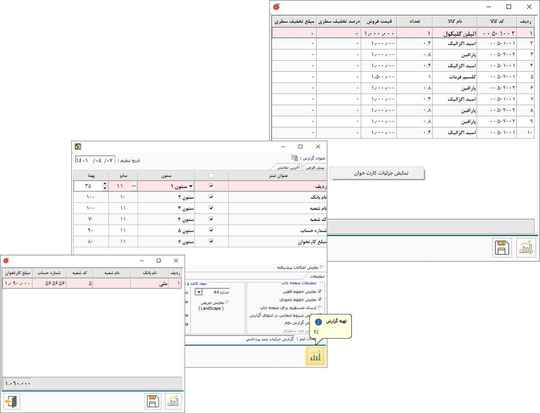Click the report title icon beside عنوان گزارش
Screen dimensions: 540x413
294,158
